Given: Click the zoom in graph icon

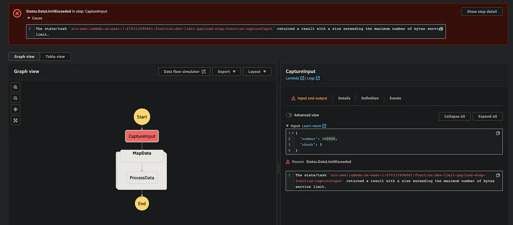Looking at the screenshot, I should click(x=15, y=87).
